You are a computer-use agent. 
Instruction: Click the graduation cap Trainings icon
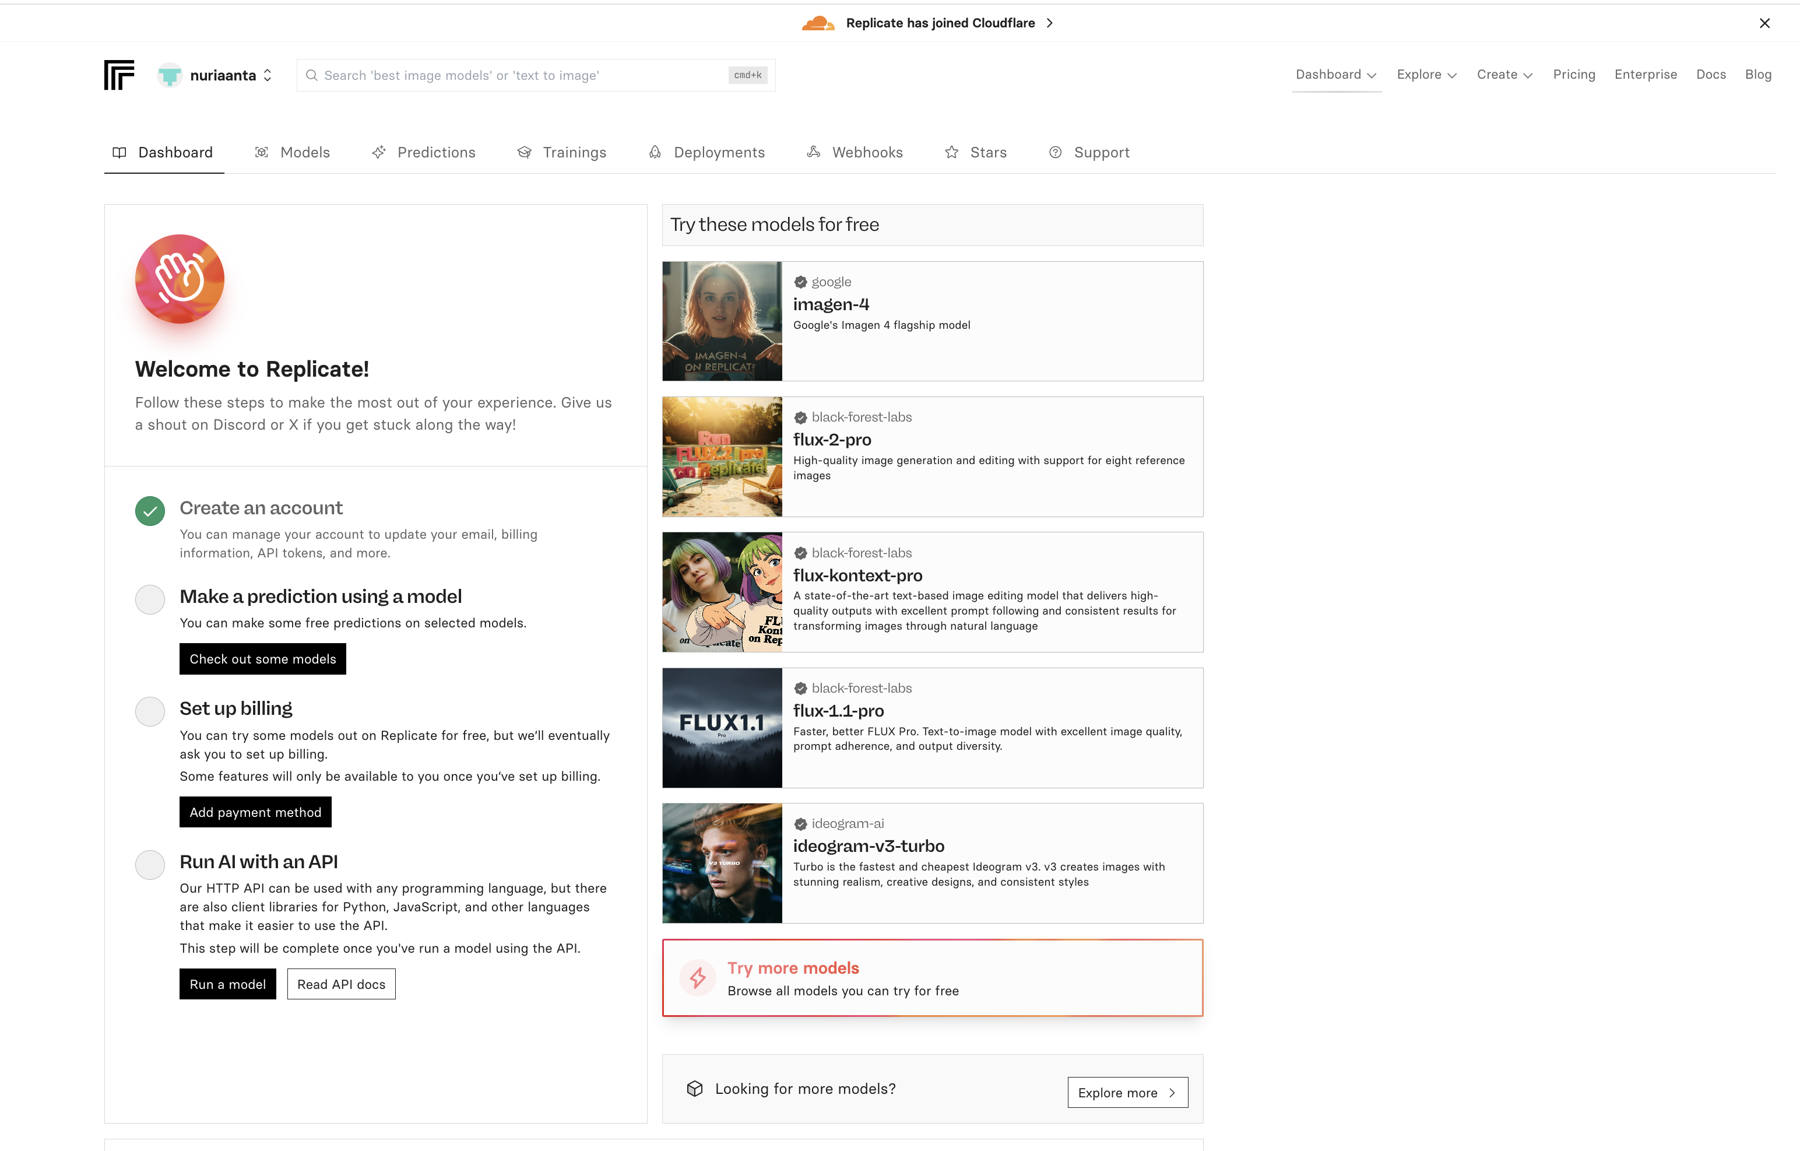524,153
